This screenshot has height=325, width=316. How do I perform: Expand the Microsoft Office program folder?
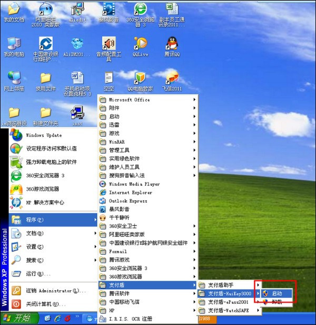click(x=146, y=100)
